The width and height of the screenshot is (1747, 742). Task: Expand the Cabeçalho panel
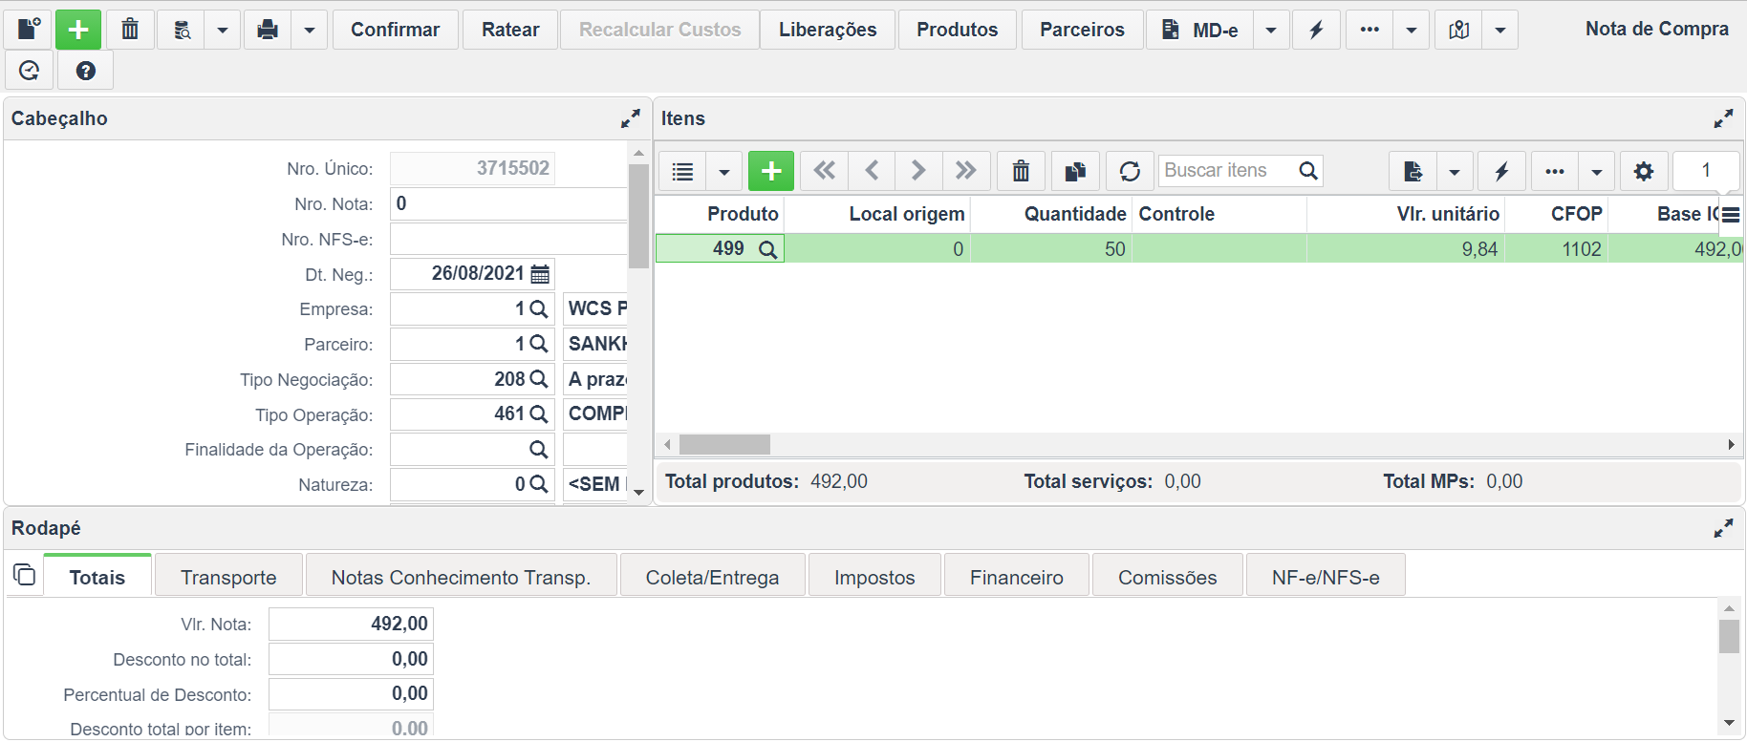[x=630, y=118]
